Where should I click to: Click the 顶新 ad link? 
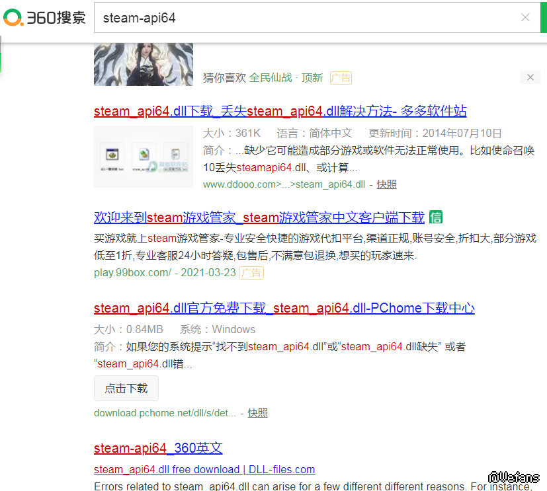click(312, 77)
